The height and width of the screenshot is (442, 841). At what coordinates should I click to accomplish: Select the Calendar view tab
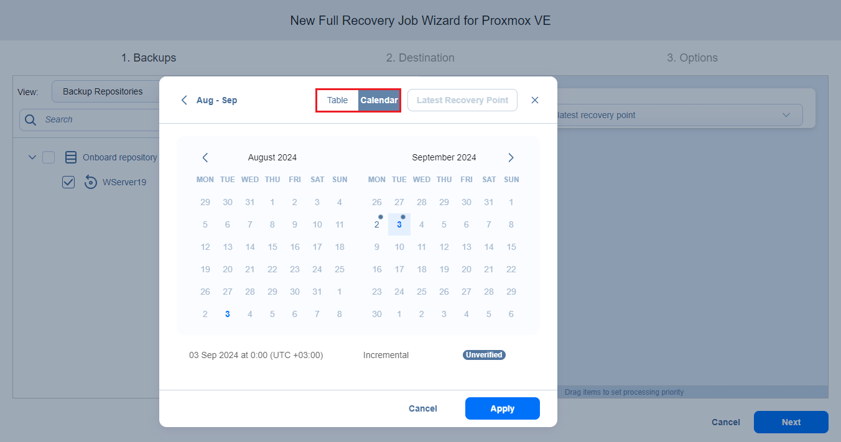click(x=379, y=100)
